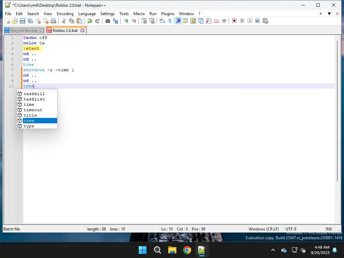Toggle the monitoring eye icon
Screen dimensions: 344x258
(224, 21)
